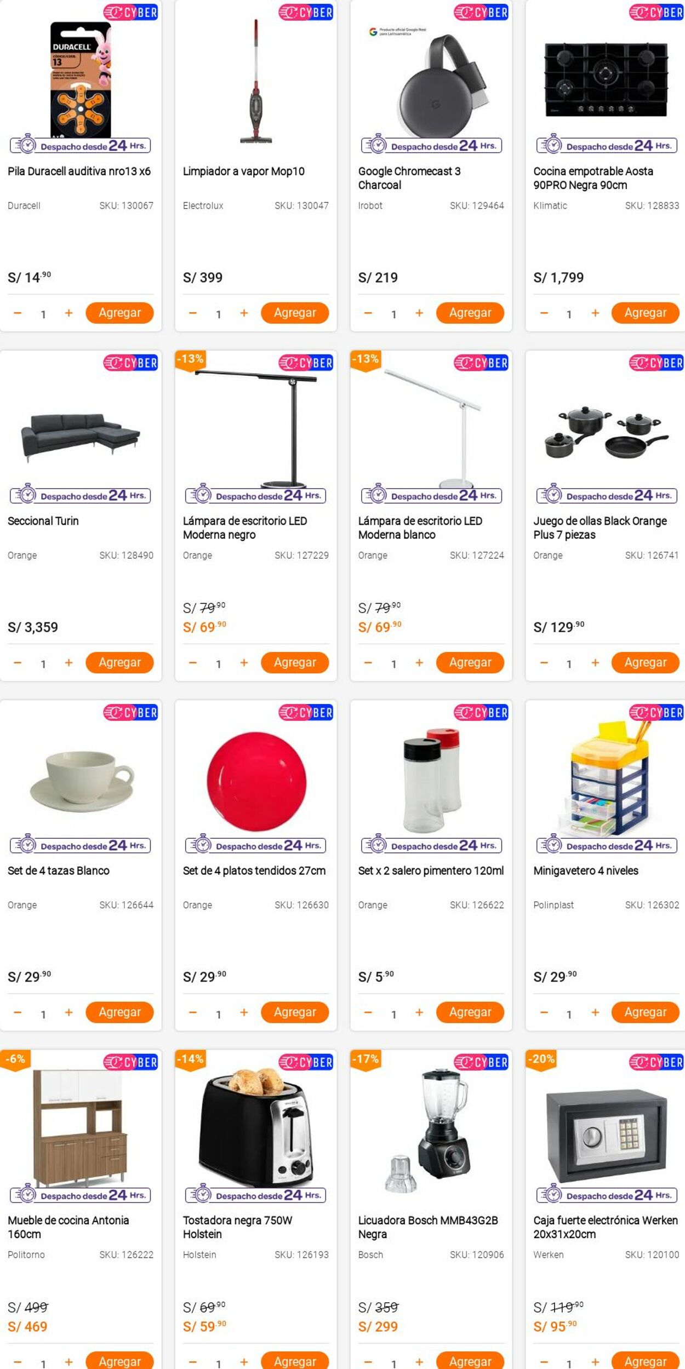Add Set x 2 salero pimentero to cart

coord(470,1012)
